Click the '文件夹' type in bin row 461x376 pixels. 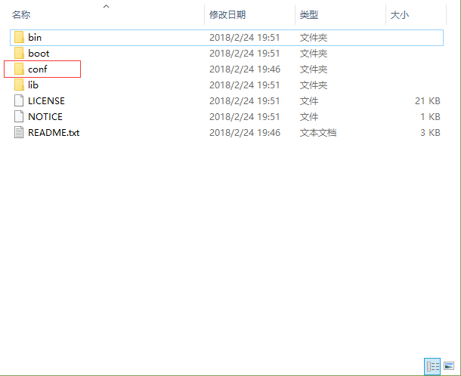click(x=314, y=37)
